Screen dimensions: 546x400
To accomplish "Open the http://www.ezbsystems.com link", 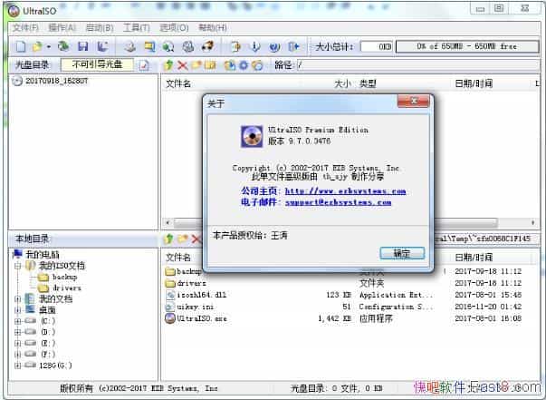I will [x=345, y=191].
